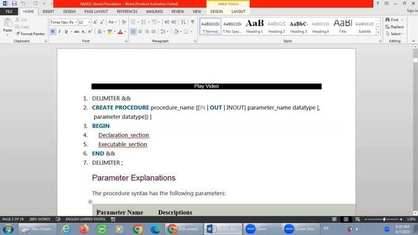Switch to the INSERT tab

coord(48,12)
